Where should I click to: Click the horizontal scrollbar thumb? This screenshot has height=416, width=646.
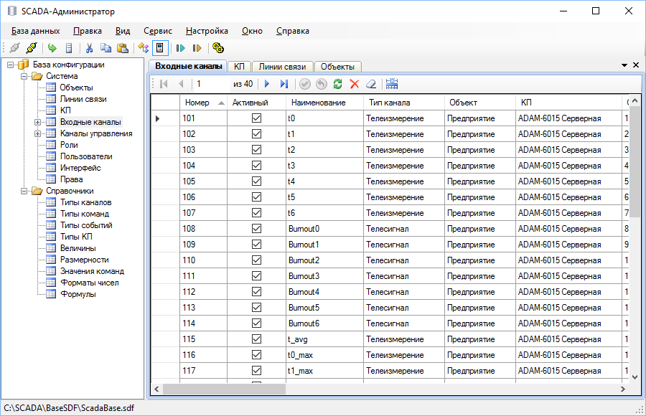[224, 389]
